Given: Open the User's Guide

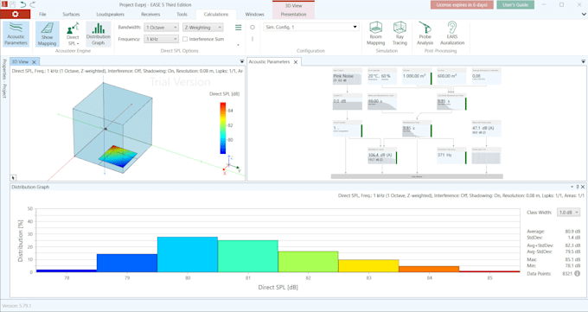Looking at the screenshot, I should (515, 5).
